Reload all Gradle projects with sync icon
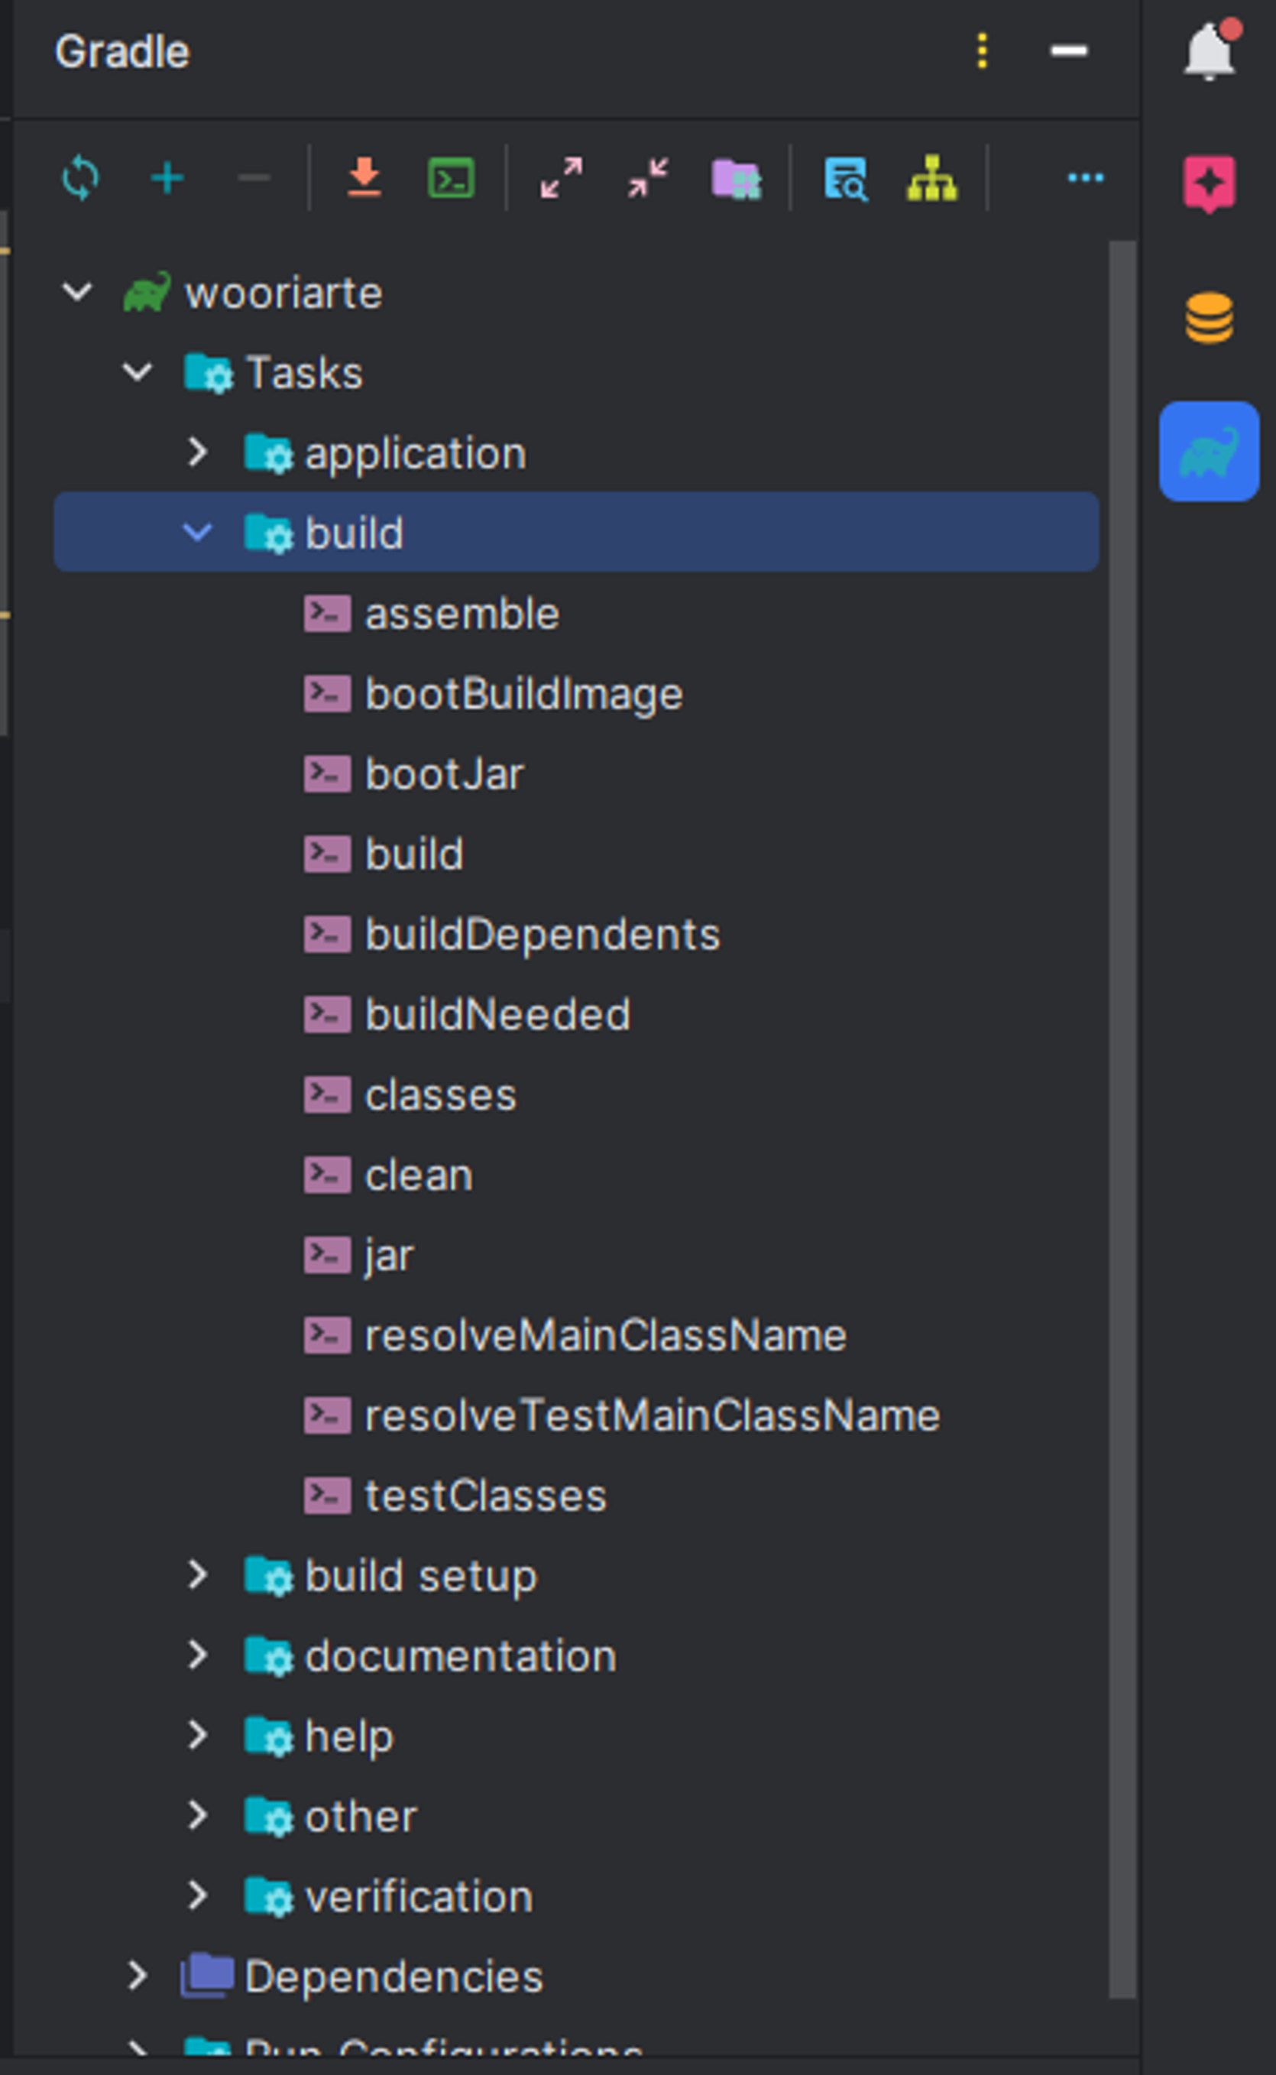The image size is (1276, 2075). (x=80, y=177)
